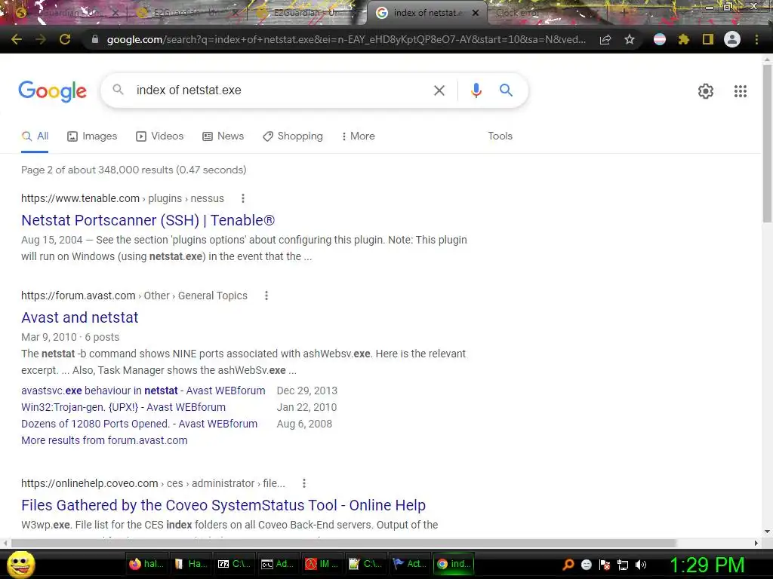Open Chrome's three-dot menu
The image size is (773, 579).
[x=756, y=39]
